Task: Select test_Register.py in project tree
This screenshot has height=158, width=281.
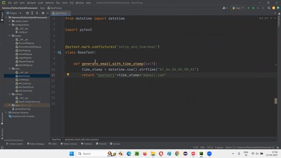Action: pos(25,87)
